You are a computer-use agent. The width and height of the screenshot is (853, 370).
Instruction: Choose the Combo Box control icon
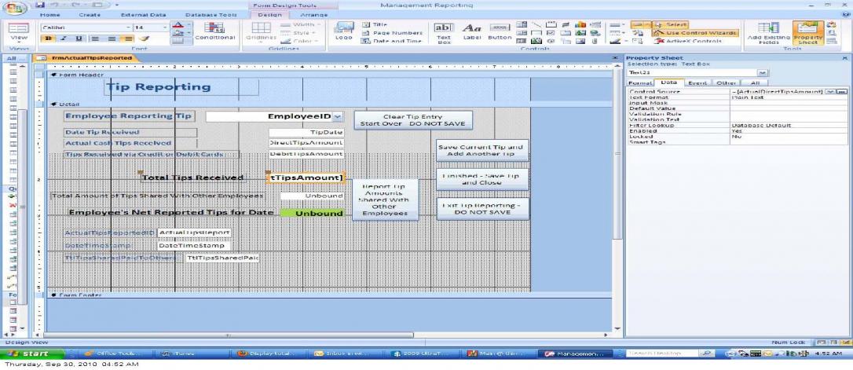[x=522, y=24]
